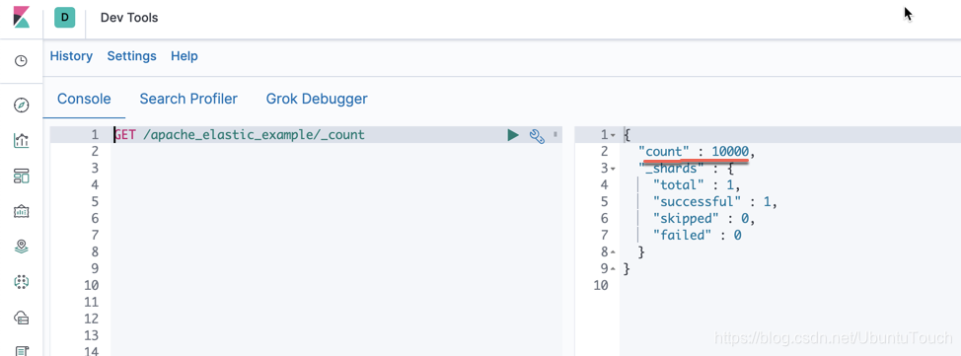
Task: Open Discover compass icon in sidebar
Action: click(21, 106)
